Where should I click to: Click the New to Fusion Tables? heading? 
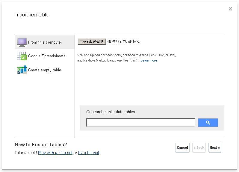41,145
